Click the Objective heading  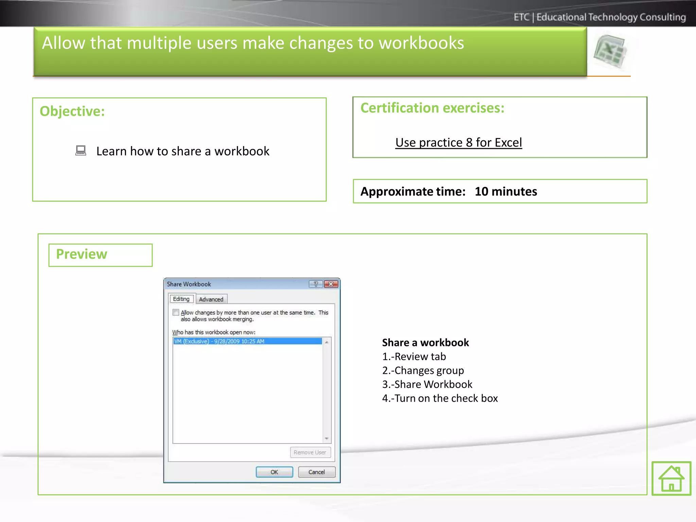pos(72,111)
